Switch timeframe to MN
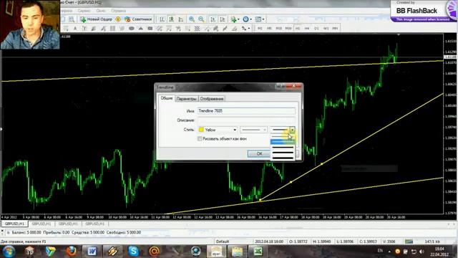 (335, 29)
